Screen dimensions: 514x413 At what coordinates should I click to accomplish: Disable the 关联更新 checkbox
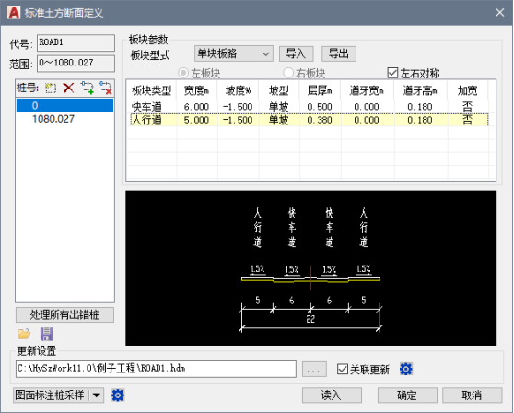click(x=343, y=369)
